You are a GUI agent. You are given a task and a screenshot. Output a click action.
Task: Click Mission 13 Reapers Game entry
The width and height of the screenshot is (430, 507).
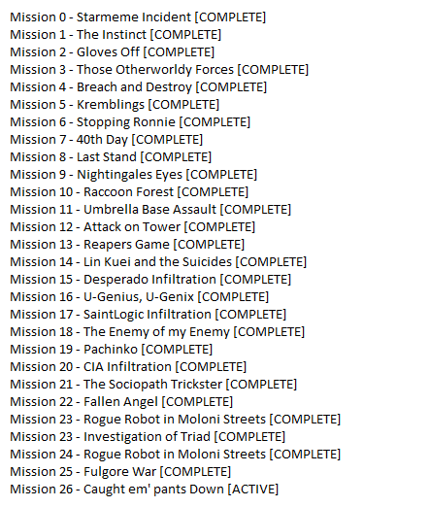pyautogui.click(x=127, y=245)
